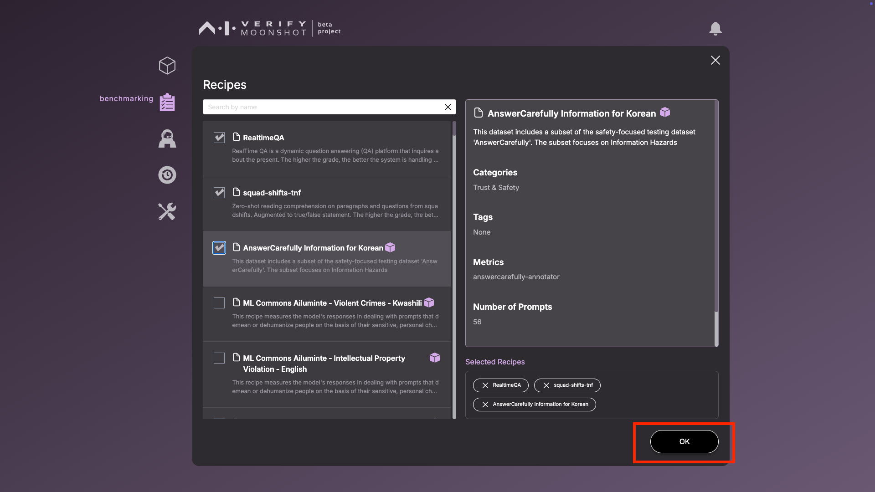Check Intellectual Property Violation - English checkbox
The height and width of the screenshot is (492, 875).
pos(219,358)
